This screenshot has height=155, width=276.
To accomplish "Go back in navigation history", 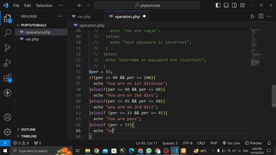I will click(79, 6).
